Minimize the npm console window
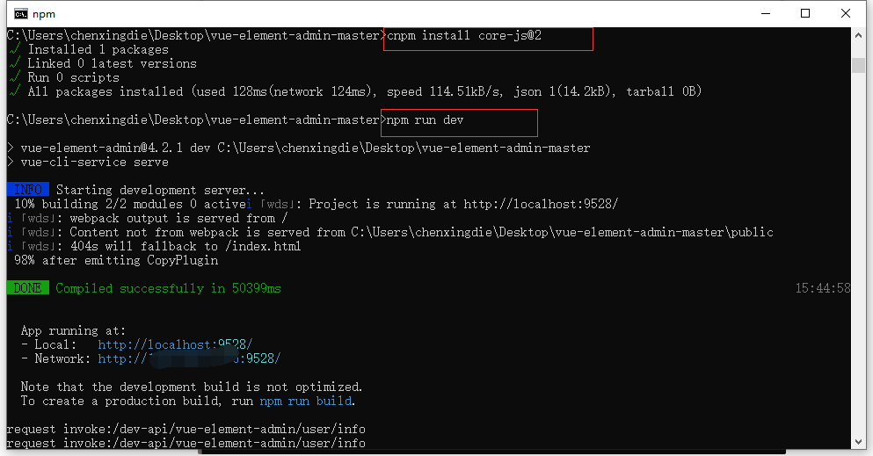This screenshot has width=873, height=456. [x=766, y=13]
